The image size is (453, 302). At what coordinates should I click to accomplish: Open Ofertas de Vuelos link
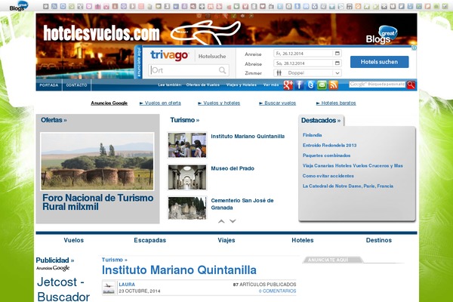pos(203,85)
